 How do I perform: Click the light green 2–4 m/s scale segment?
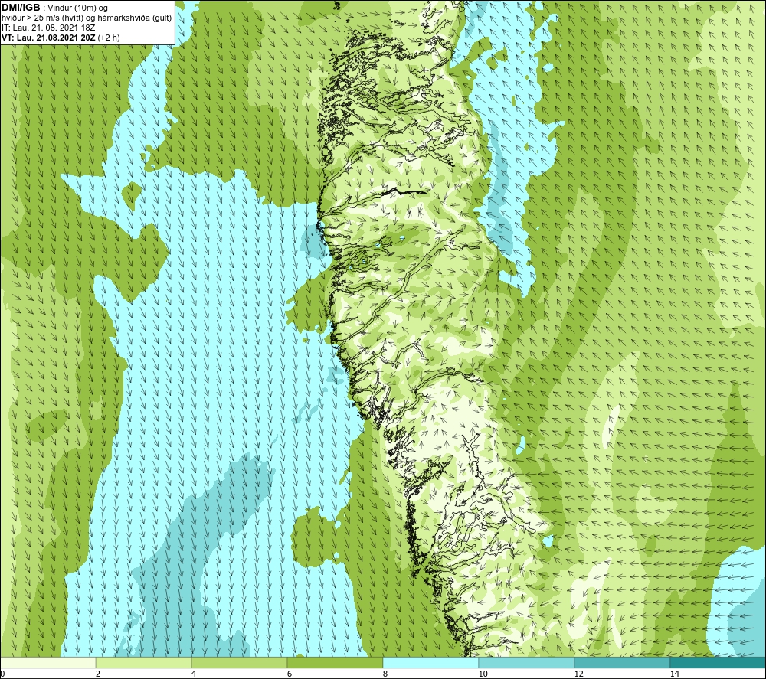[144, 663]
